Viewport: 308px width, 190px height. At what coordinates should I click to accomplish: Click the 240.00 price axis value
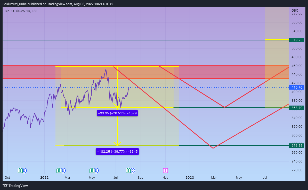coord(297,161)
